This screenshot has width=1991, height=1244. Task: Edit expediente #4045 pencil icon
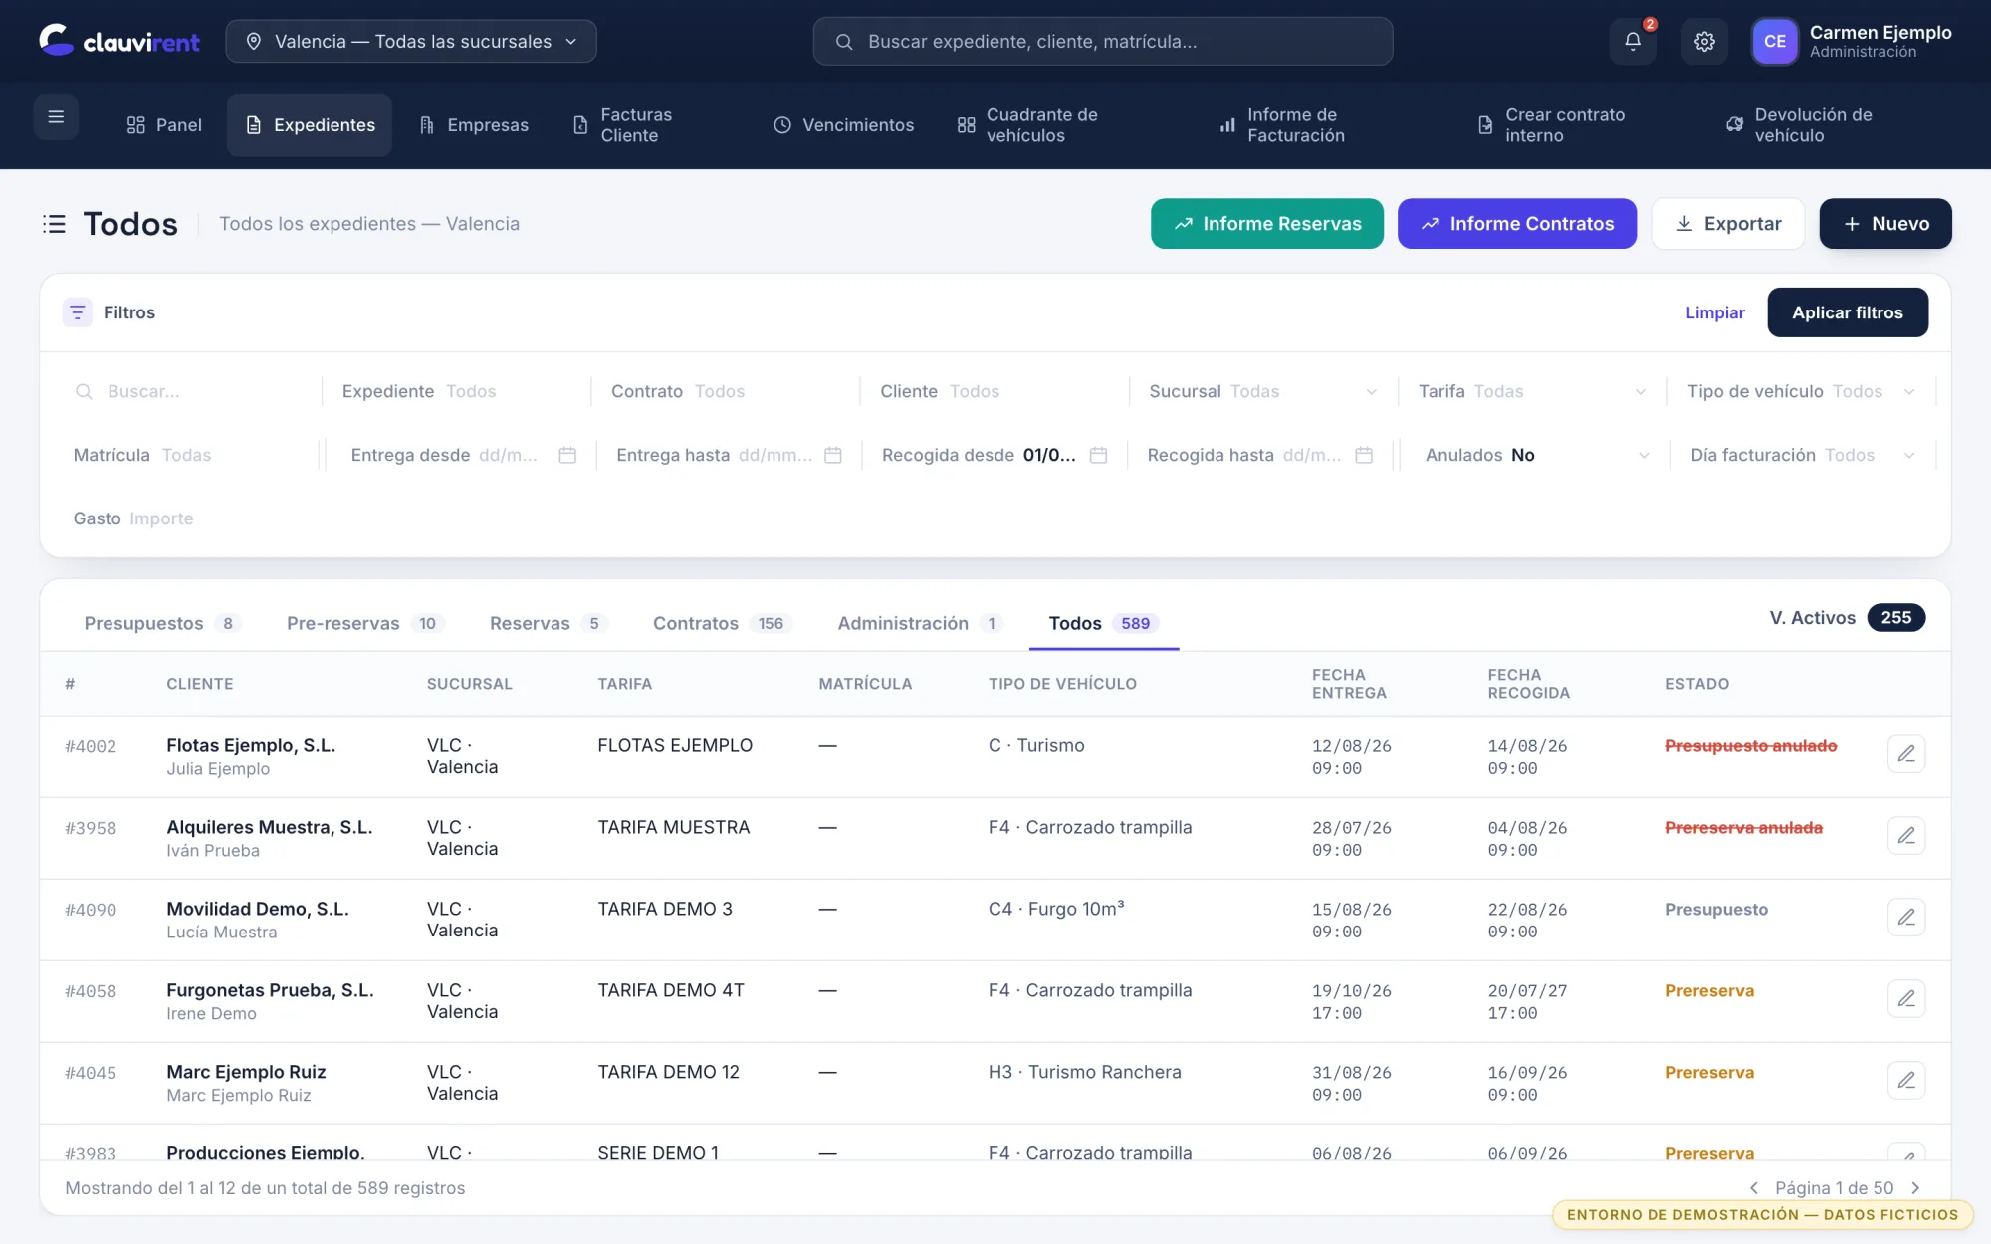[x=1905, y=1080]
